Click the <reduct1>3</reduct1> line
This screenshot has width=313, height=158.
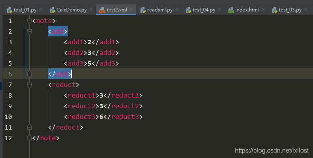pyautogui.click(x=103, y=95)
